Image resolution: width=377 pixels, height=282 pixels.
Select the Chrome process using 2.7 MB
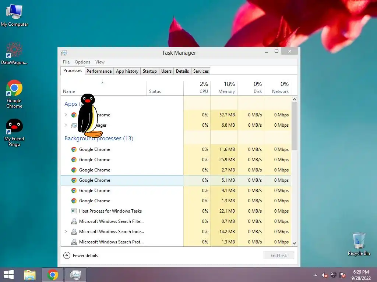(176, 170)
